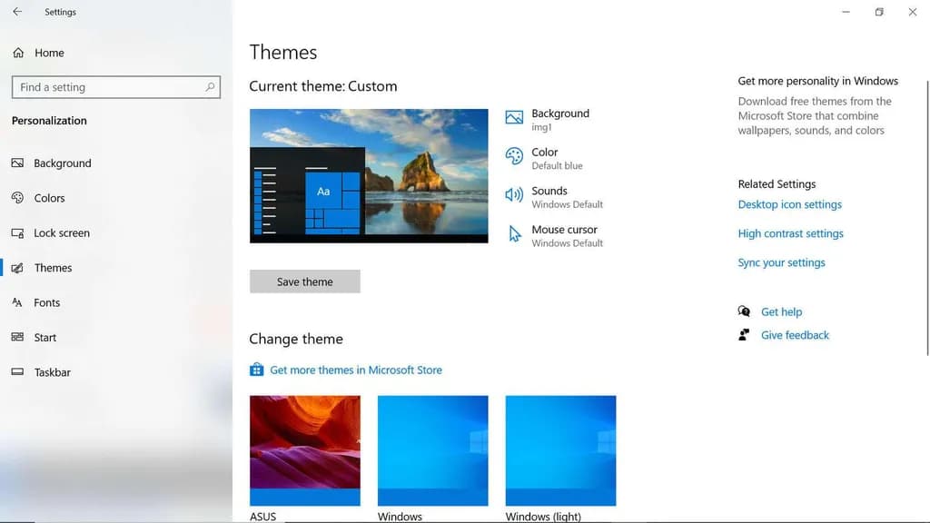
Task: Open Color settings via the palette icon
Action: point(514,156)
